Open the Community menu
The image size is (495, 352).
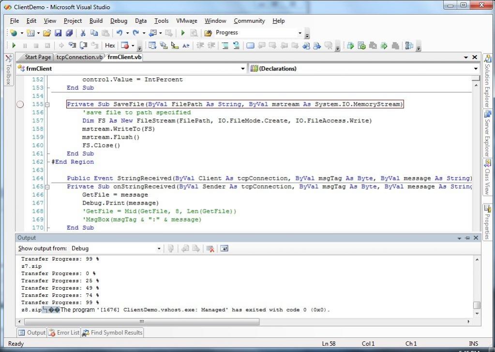pyautogui.click(x=249, y=21)
